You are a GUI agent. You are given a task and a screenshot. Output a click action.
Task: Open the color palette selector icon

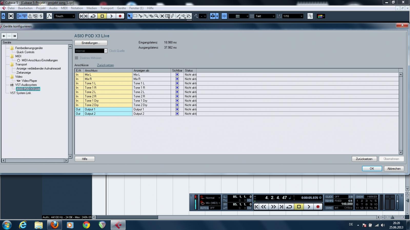(x=321, y=16)
